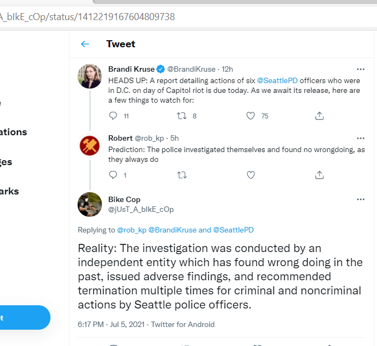Reply to Robert's prediction tweet
This screenshot has width=377, height=346.
(113, 175)
